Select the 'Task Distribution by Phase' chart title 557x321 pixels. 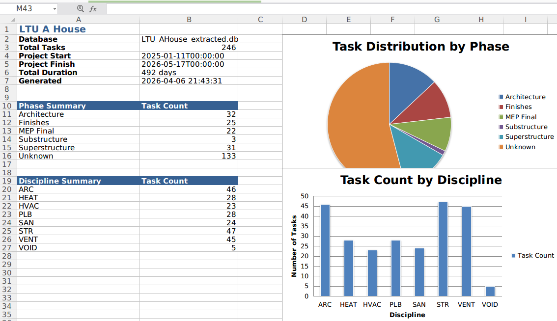pyautogui.click(x=420, y=47)
